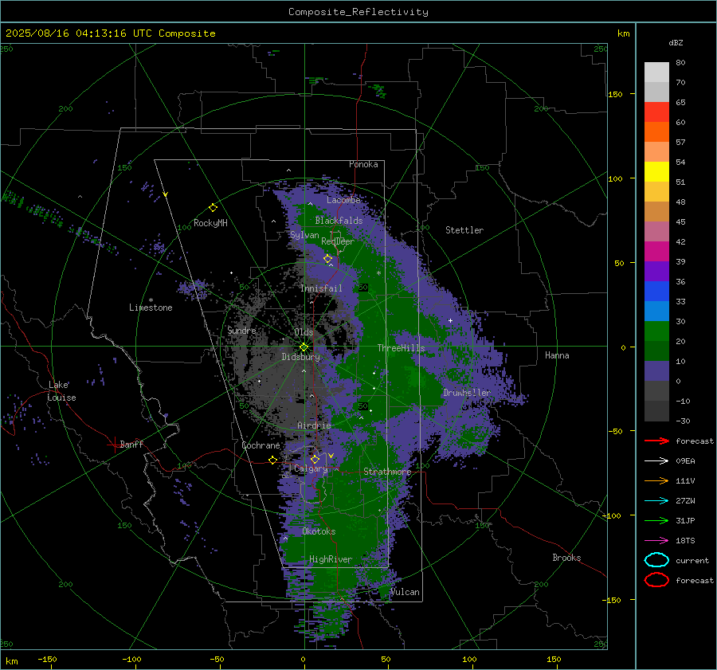Click the Innisfail label
Screen dimensions: 717x670
pyautogui.click(x=321, y=288)
